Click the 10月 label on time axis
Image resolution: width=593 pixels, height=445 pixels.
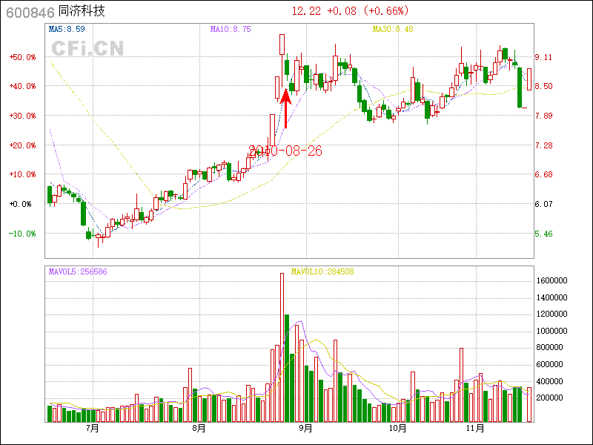pyautogui.click(x=397, y=429)
